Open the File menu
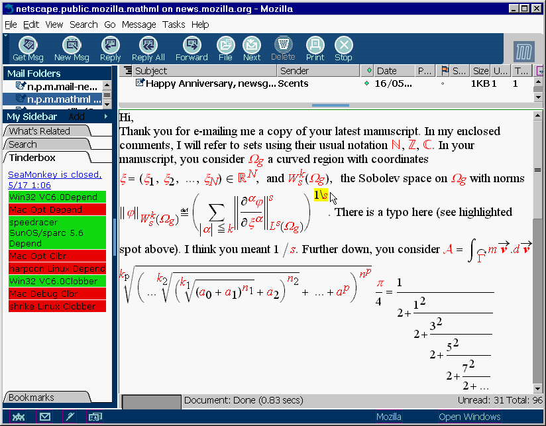This screenshot has width=546, height=426. [11, 25]
